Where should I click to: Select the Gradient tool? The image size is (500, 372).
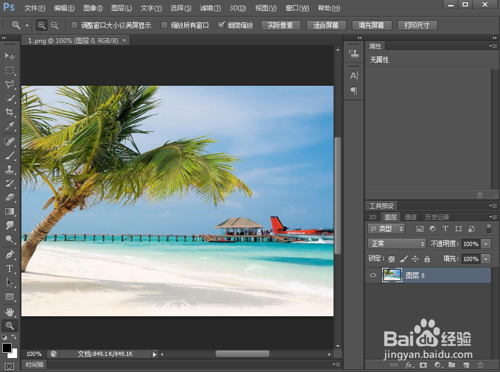point(10,211)
